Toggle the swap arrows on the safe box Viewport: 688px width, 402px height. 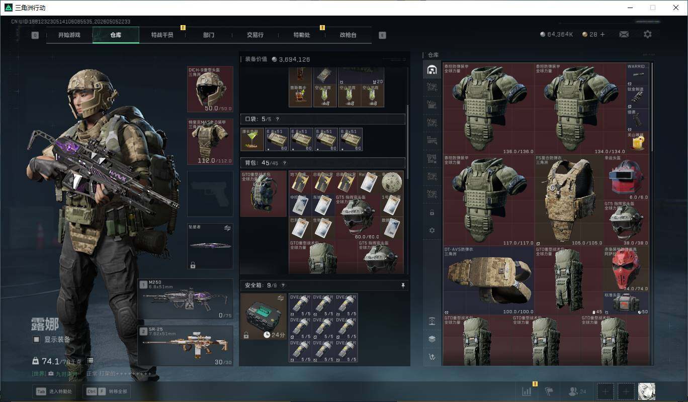pyautogui.click(x=281, y=298)
